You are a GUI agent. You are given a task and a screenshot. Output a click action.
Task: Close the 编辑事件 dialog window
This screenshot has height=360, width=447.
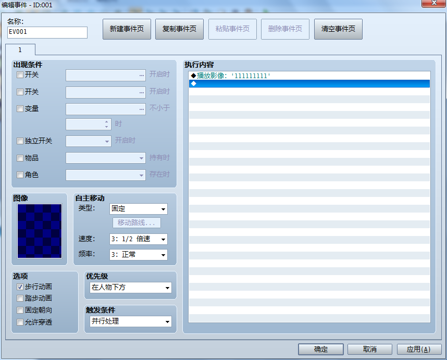click(433, 3)
